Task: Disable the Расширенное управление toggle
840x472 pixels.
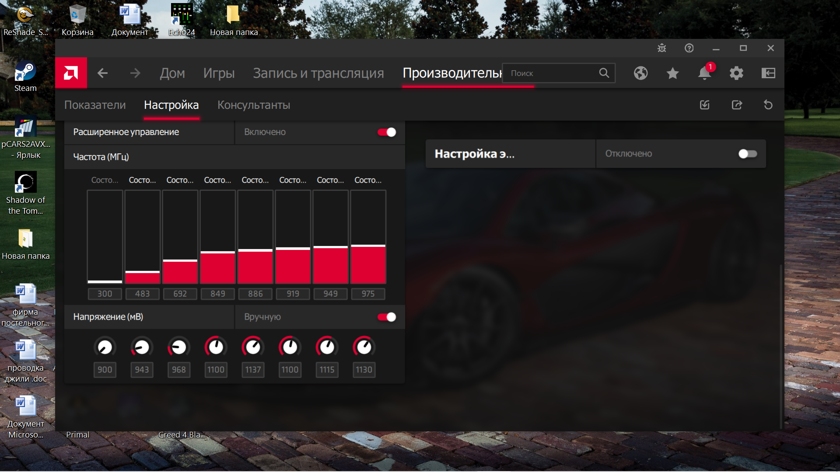Action: coord(387,132)
